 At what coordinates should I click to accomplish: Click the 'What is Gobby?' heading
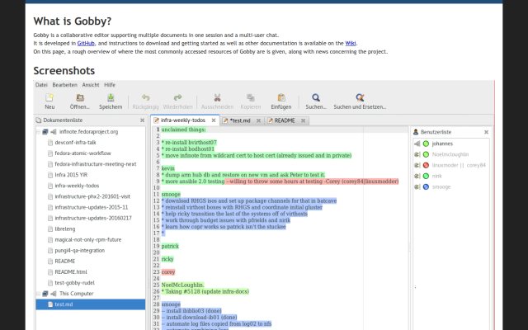pos(73,21)
